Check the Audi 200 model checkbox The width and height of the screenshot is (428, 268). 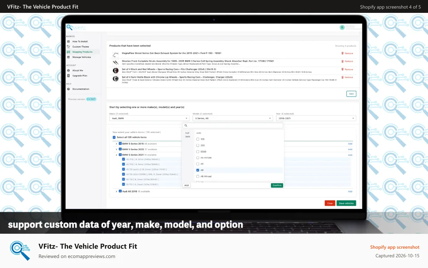[198, 145]
